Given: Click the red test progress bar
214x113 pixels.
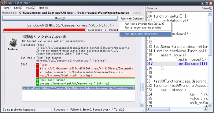Looking at the screenshot, I should (x=45, y=30).
